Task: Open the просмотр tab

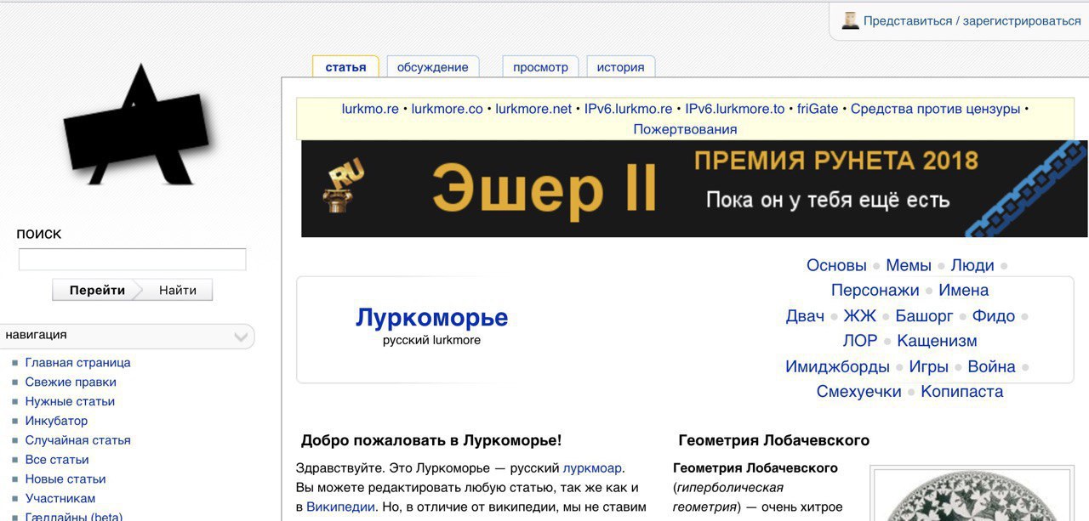Action: click(x=540, y=67)
